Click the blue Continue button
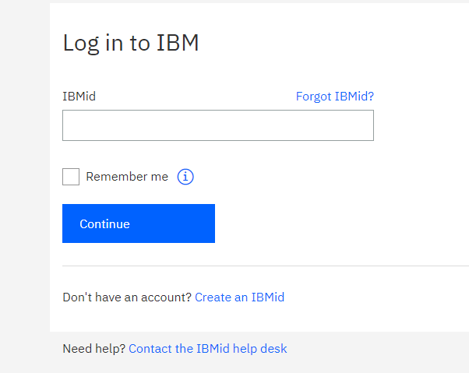 click(x=139, y=223)
